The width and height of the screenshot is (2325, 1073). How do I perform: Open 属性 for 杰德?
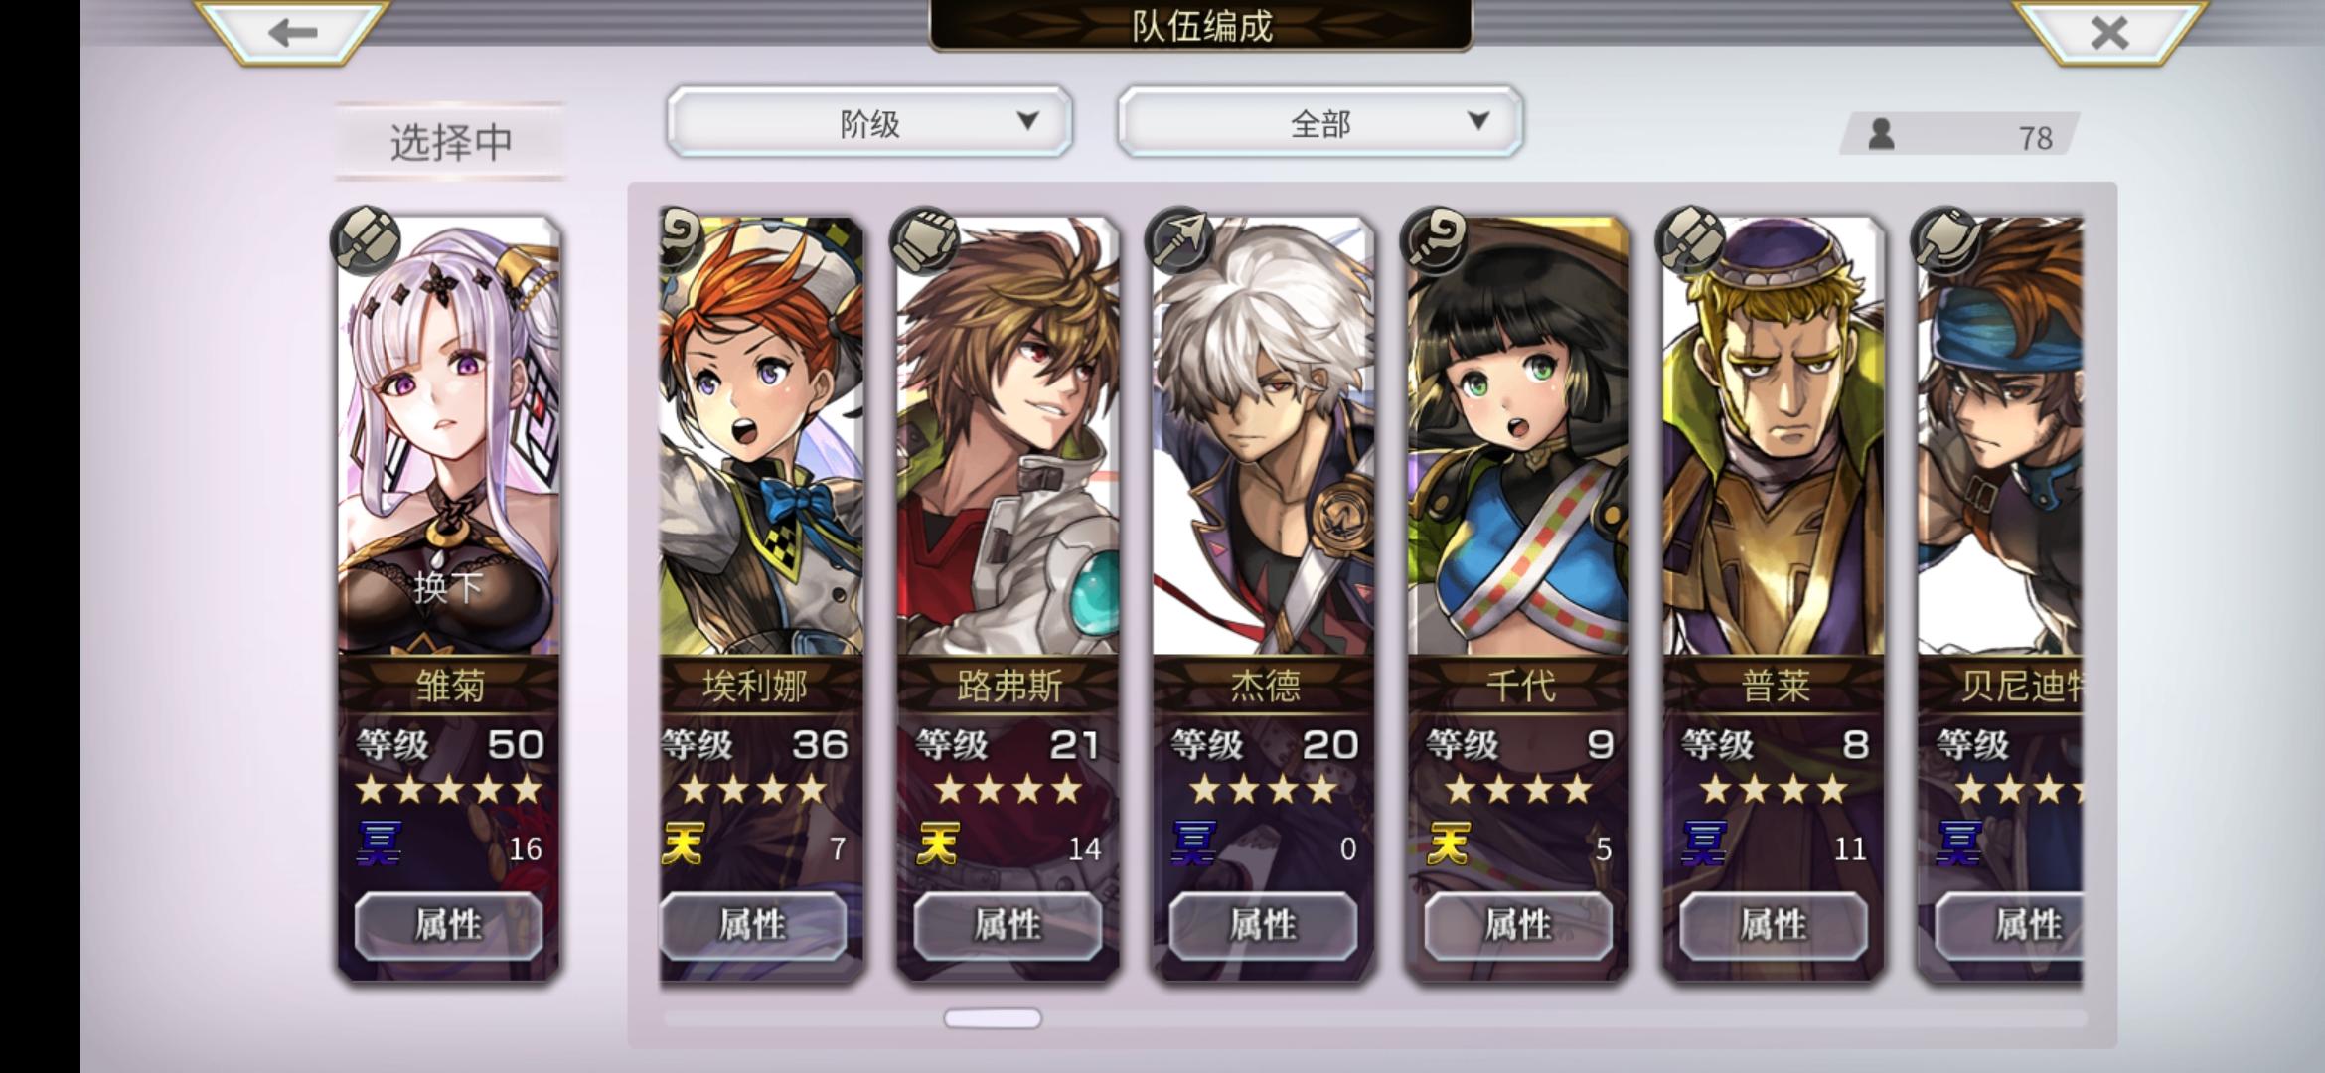coord(1263,925)
